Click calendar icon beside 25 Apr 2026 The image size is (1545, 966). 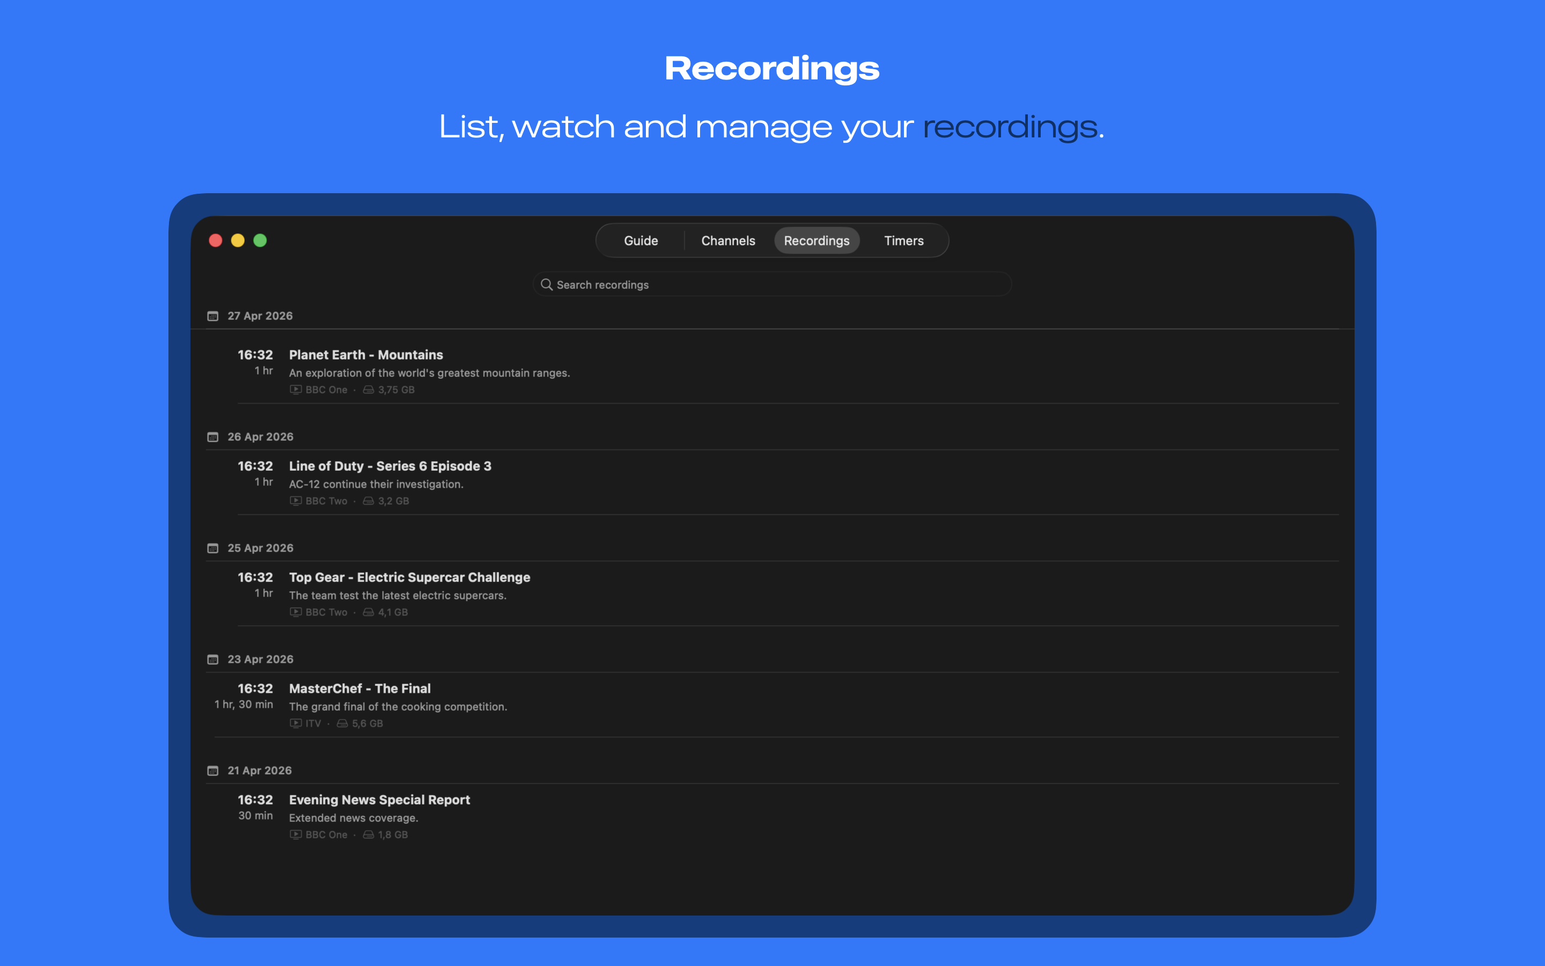pyautogui.click(x=213, y=548)
